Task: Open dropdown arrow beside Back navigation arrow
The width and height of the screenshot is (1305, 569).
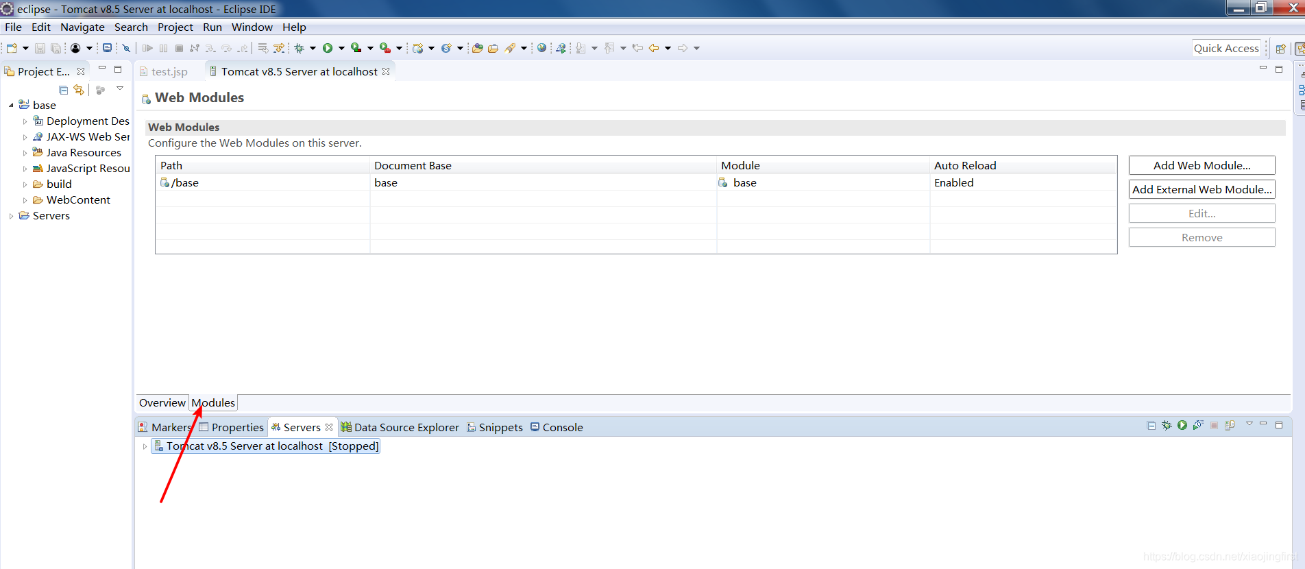Action: coord(668,48)
